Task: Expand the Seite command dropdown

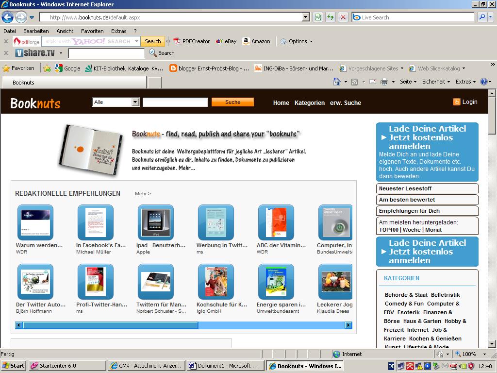Action: click(408, 82)
